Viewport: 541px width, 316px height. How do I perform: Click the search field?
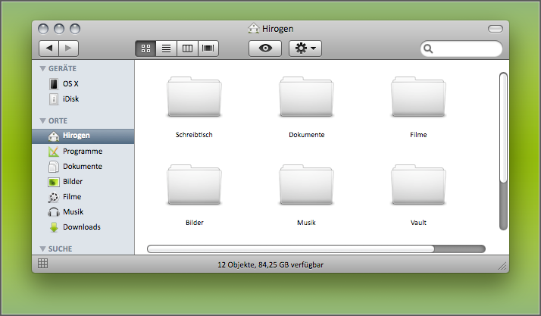tap(461, 48)
